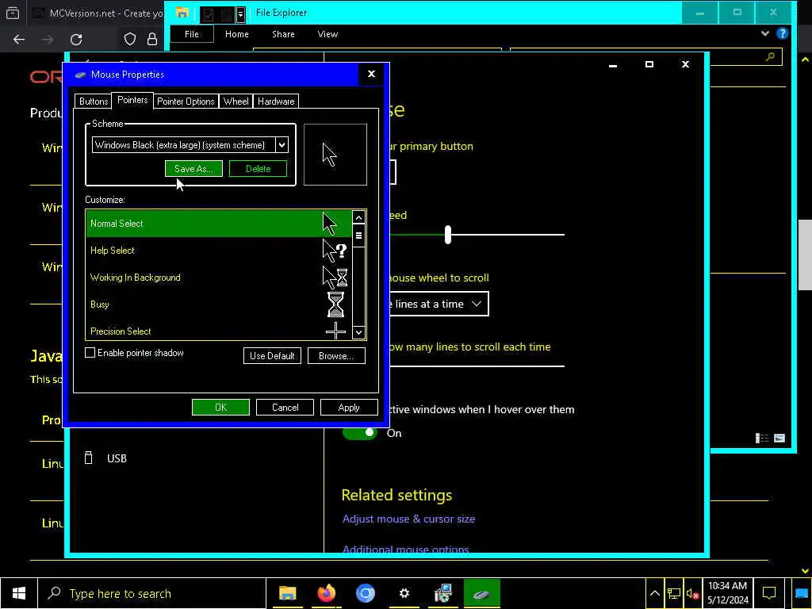
Task: Click the taskbar search box
Action: click(151, 593)
